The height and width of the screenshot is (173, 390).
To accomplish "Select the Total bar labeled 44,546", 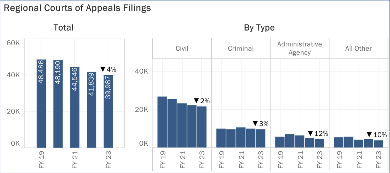I will pos(75,107).
